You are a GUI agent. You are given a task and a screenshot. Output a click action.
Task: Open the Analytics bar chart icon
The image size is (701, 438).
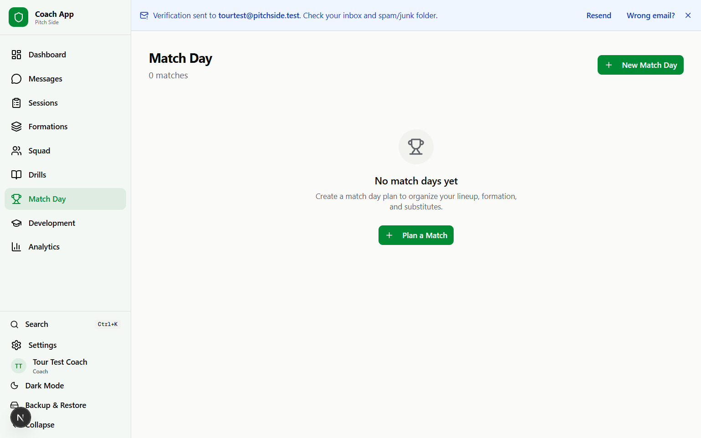pos(16,247)
